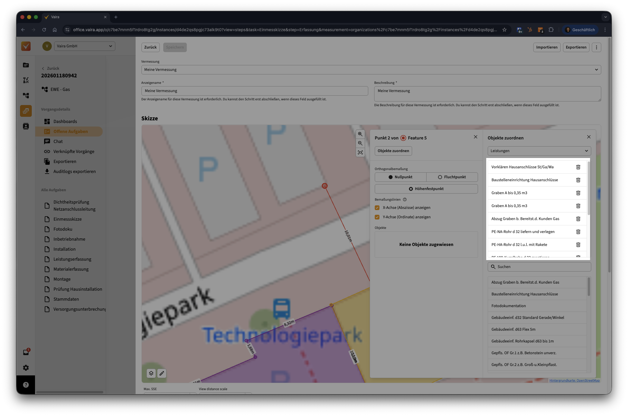Select the Fluchtpunkt option
The width and height of the screenshot is (628, 416).
click(452, 177)
